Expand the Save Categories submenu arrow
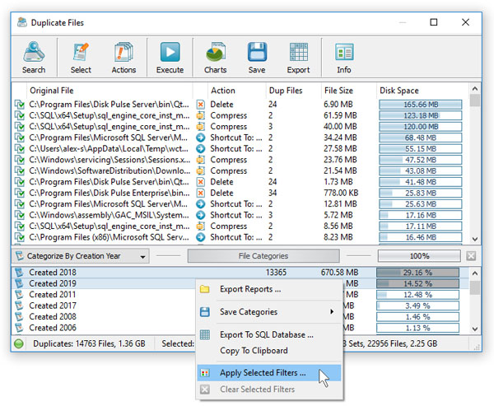Screen dimensions: 494x406 (332, 312)
